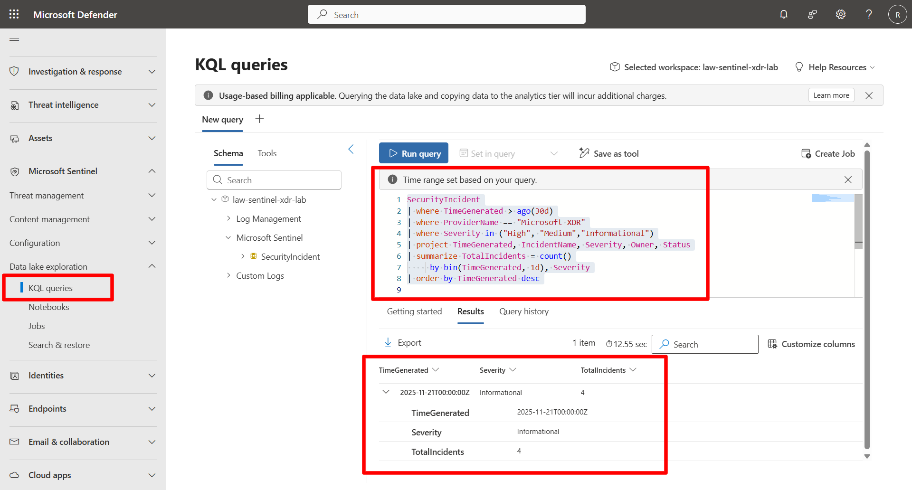Open the Query history tab
Viewport: 912px width, 490px height.
pos(524,311)
